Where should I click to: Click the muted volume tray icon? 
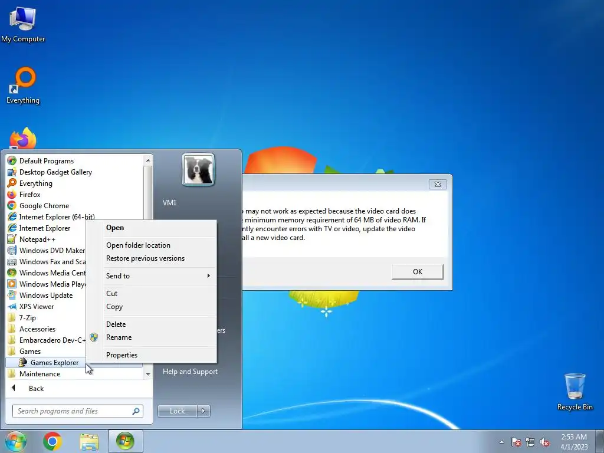[544, 442]
